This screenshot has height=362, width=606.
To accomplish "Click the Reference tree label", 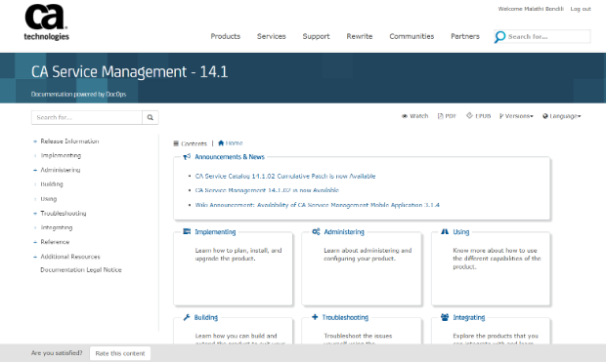I will (x=55, y=242).
